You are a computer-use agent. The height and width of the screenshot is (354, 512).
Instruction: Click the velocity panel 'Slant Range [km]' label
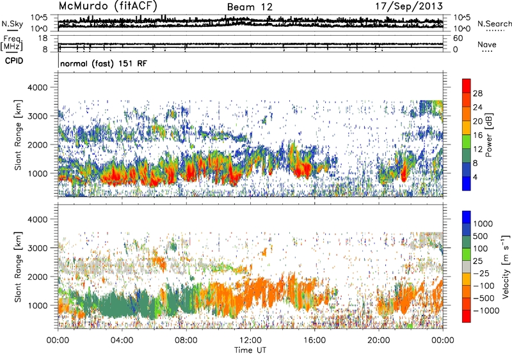coord(18,267)
